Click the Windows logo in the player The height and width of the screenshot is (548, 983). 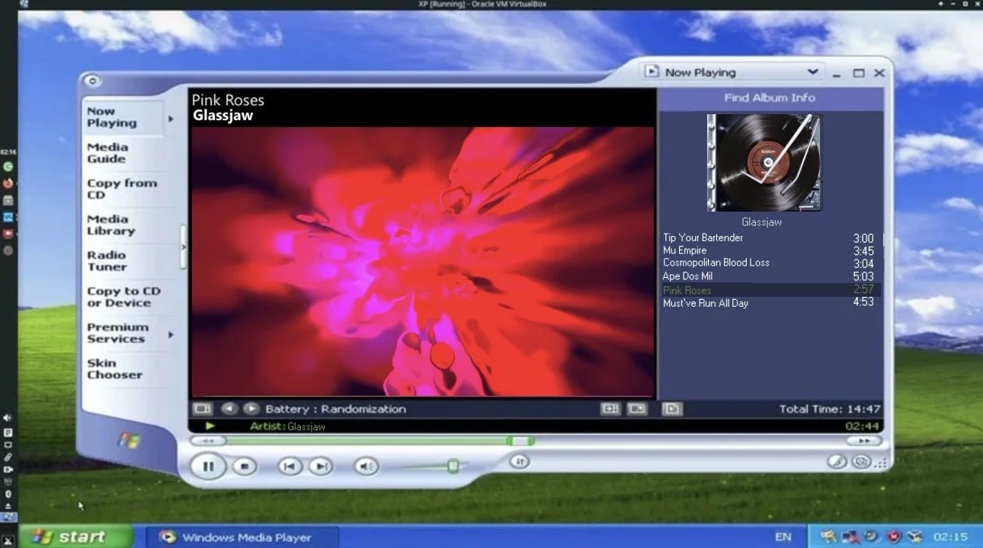tap(129, 439)
